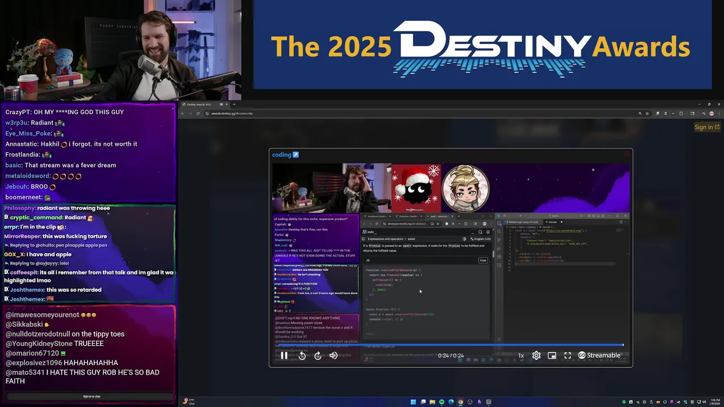
Task: Click chat username coffeespit
Action: coord(24,272)
